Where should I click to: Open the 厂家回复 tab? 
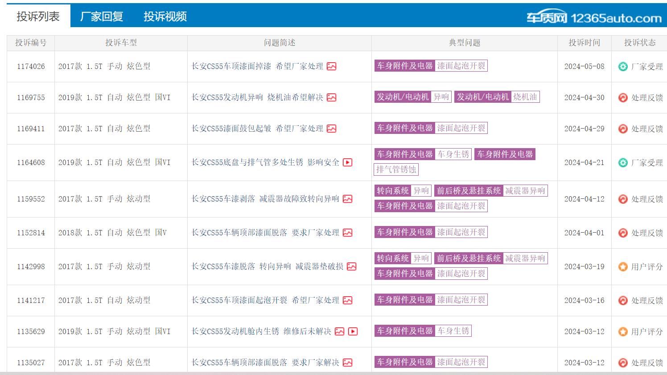pyautogui.click(x=102, y=16)
